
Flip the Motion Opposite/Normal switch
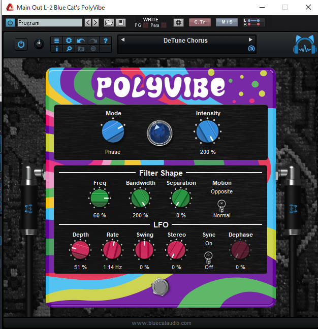point(221,206)
